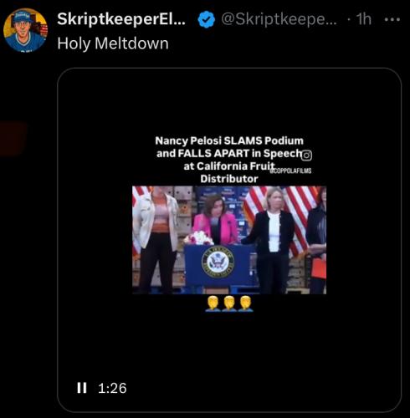Select the @COPPOLAFILMS watermark text

290,171
